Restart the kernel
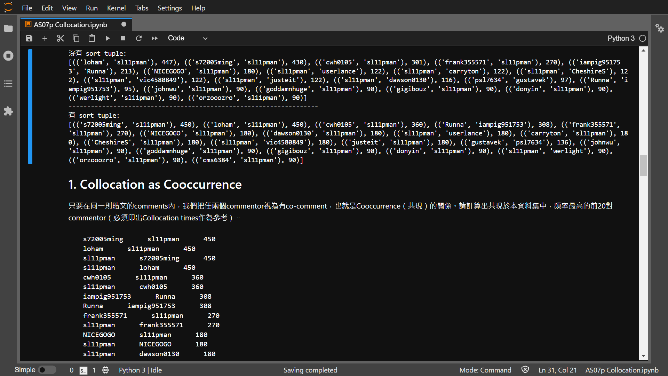668x376 pixels. (x=139, y=38)
